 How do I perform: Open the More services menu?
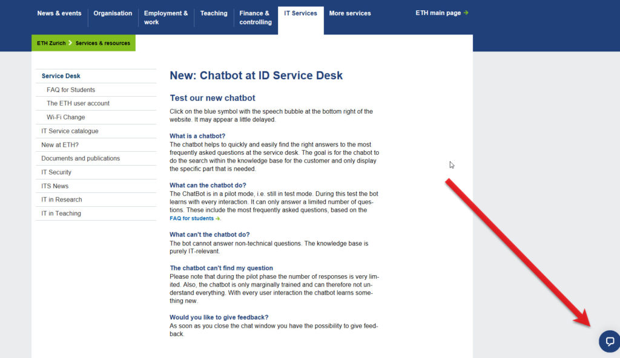click(x=350, y=13)
